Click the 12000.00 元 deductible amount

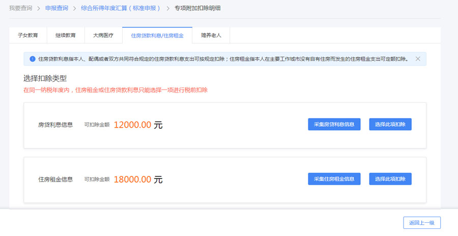click(x=138, y=125)
